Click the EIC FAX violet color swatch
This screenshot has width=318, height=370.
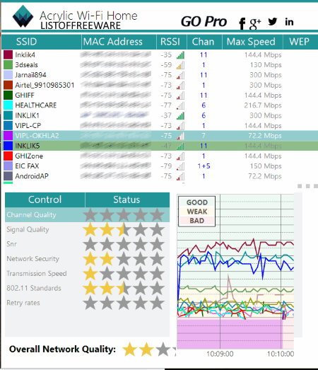pyautogui.click(x=8, y=166)
